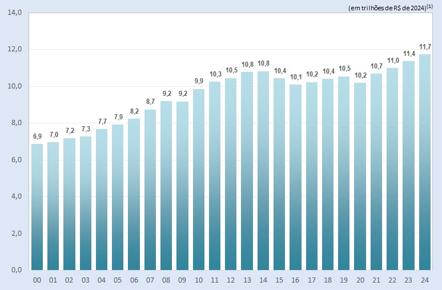This screenshot has height=290, width=442.
Task: Click the bar for year 24
Action: click(424, 162)
